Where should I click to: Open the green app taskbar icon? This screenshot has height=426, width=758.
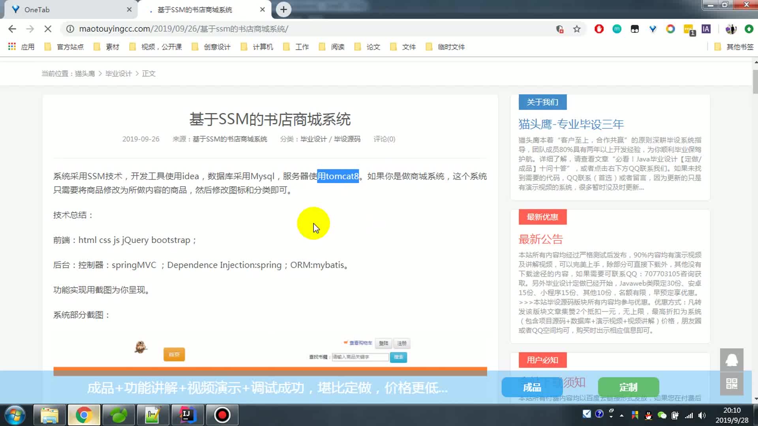[x=118, y=415]
